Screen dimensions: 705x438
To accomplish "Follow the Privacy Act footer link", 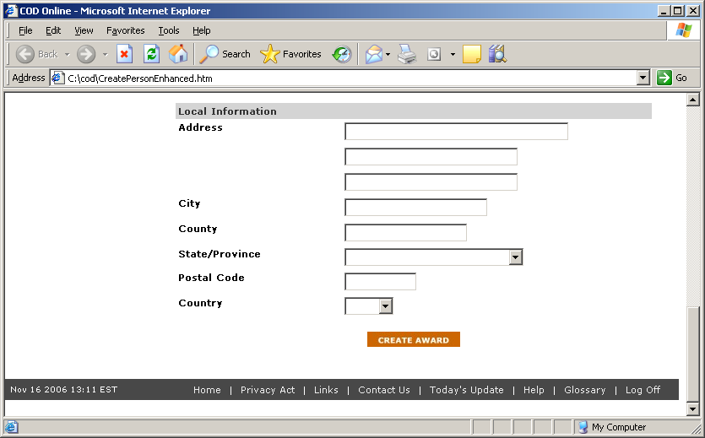I will [268, 390].
